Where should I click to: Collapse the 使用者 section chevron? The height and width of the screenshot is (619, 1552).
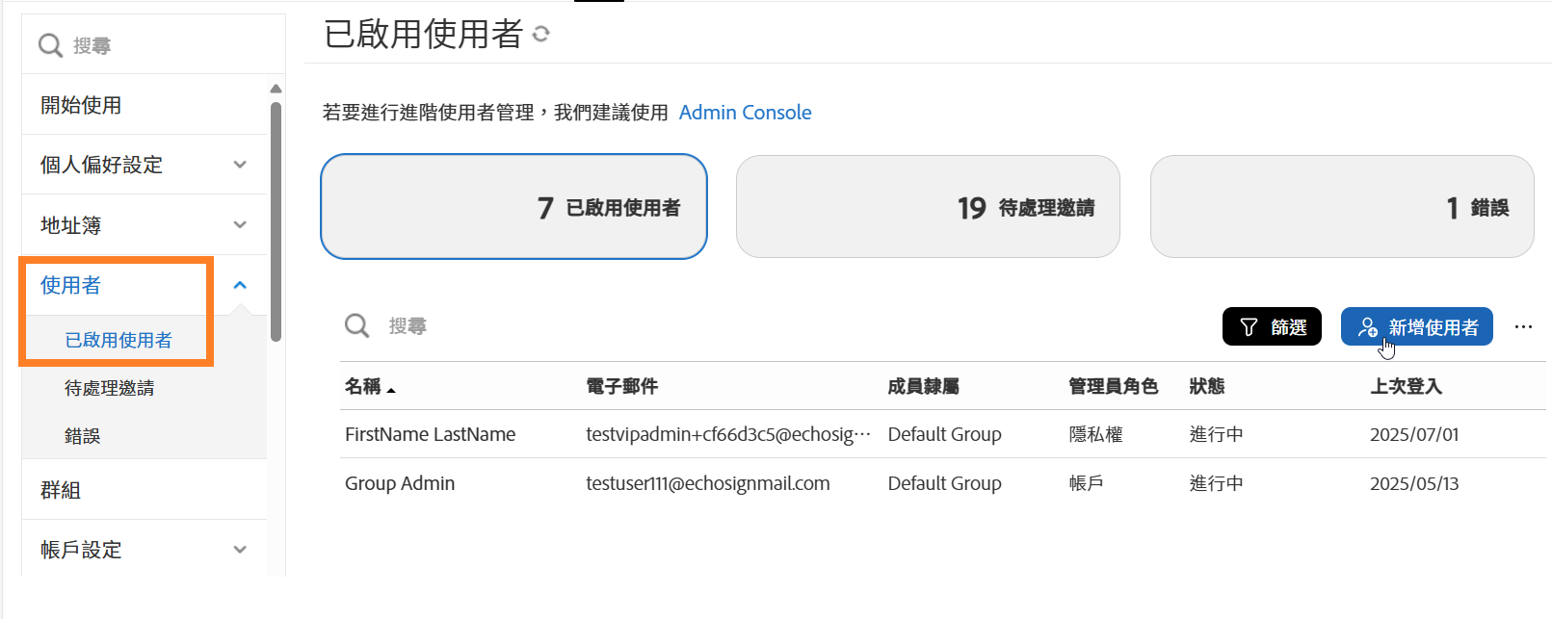(x=240, y=285)
